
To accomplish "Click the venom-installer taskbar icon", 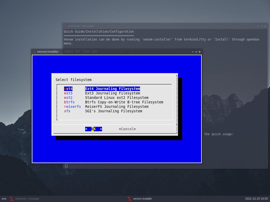I will [129, 199].
